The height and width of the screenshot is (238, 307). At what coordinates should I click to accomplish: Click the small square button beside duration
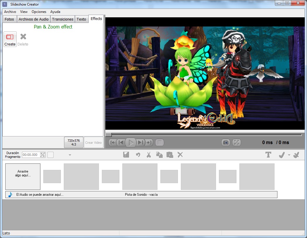[51, 155]
